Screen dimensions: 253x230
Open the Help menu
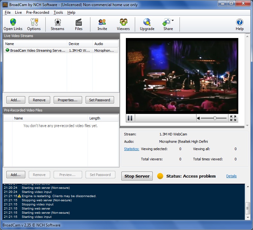point(71,12)
